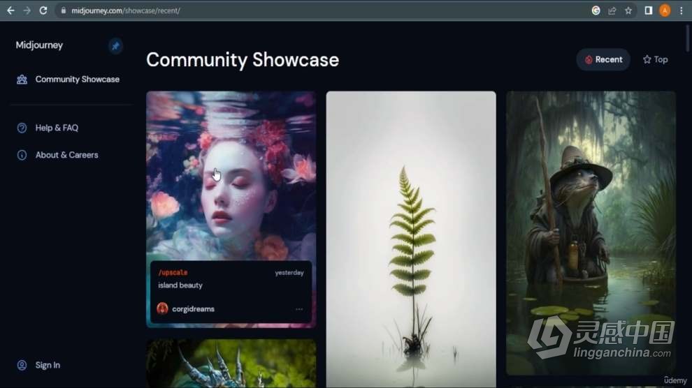Open the otter wizard swamp image
Screen dimensions: 692x388
point(591,233)
